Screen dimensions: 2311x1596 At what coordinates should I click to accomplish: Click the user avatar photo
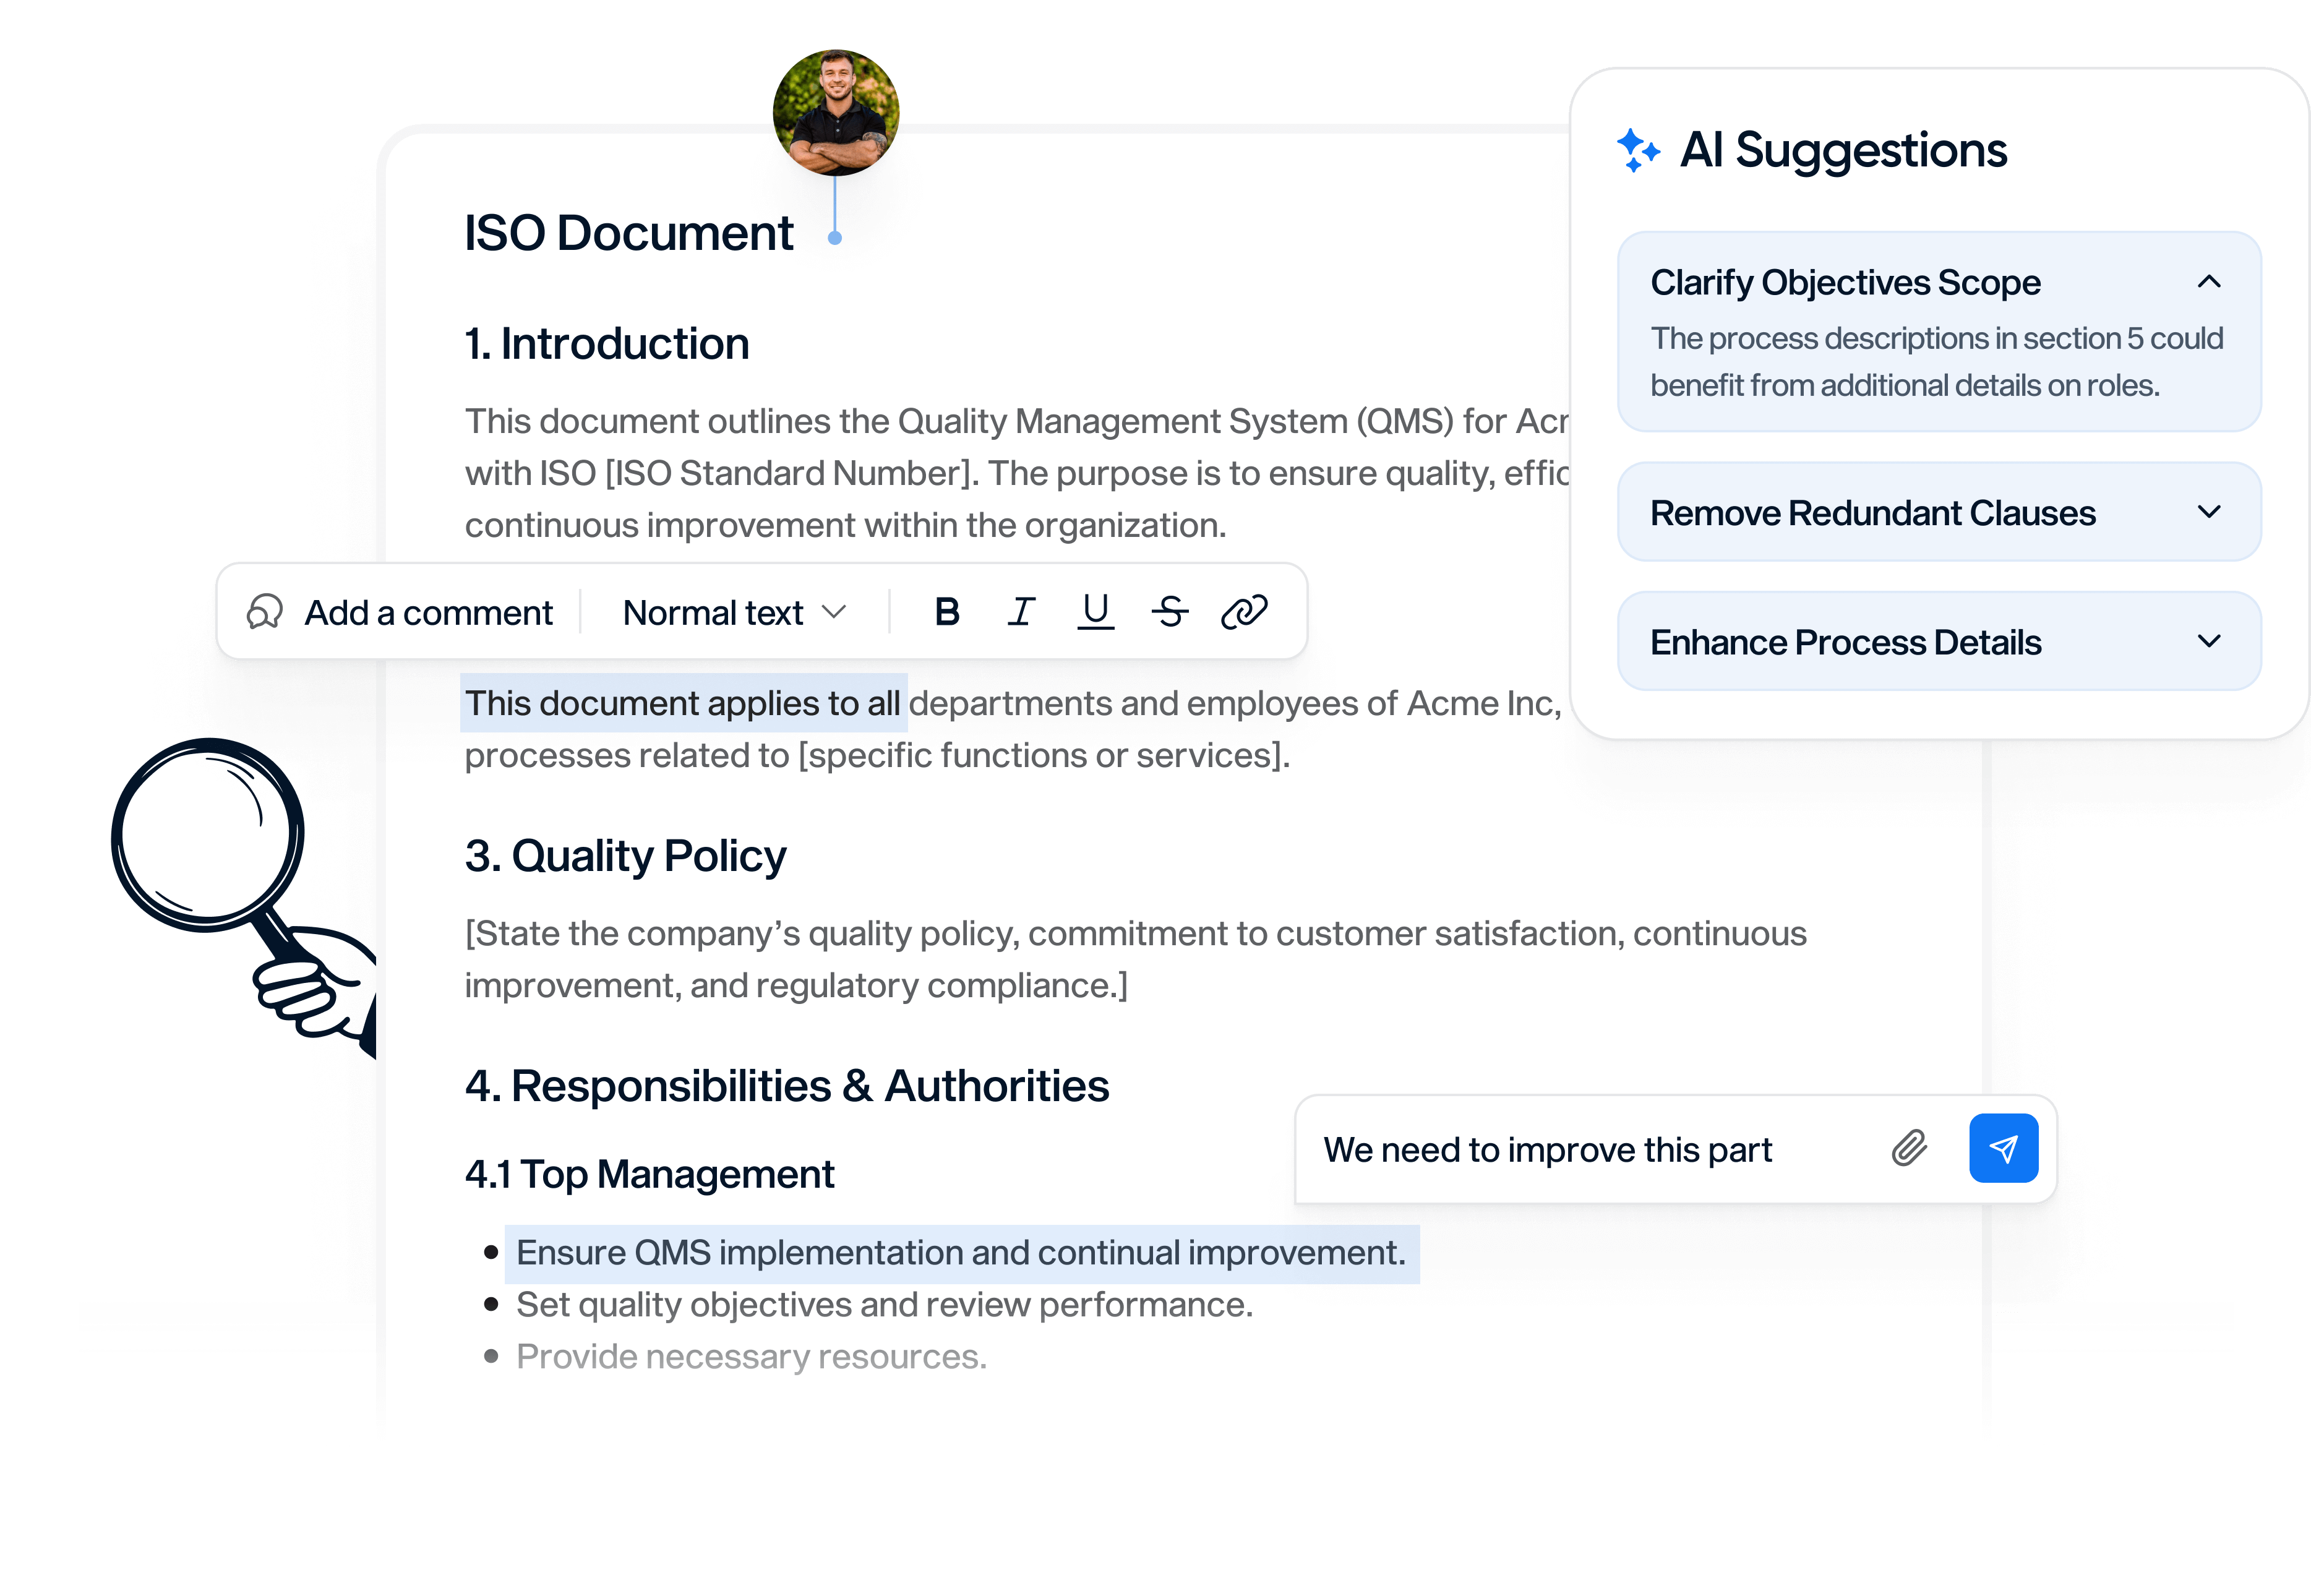[836, 112]
